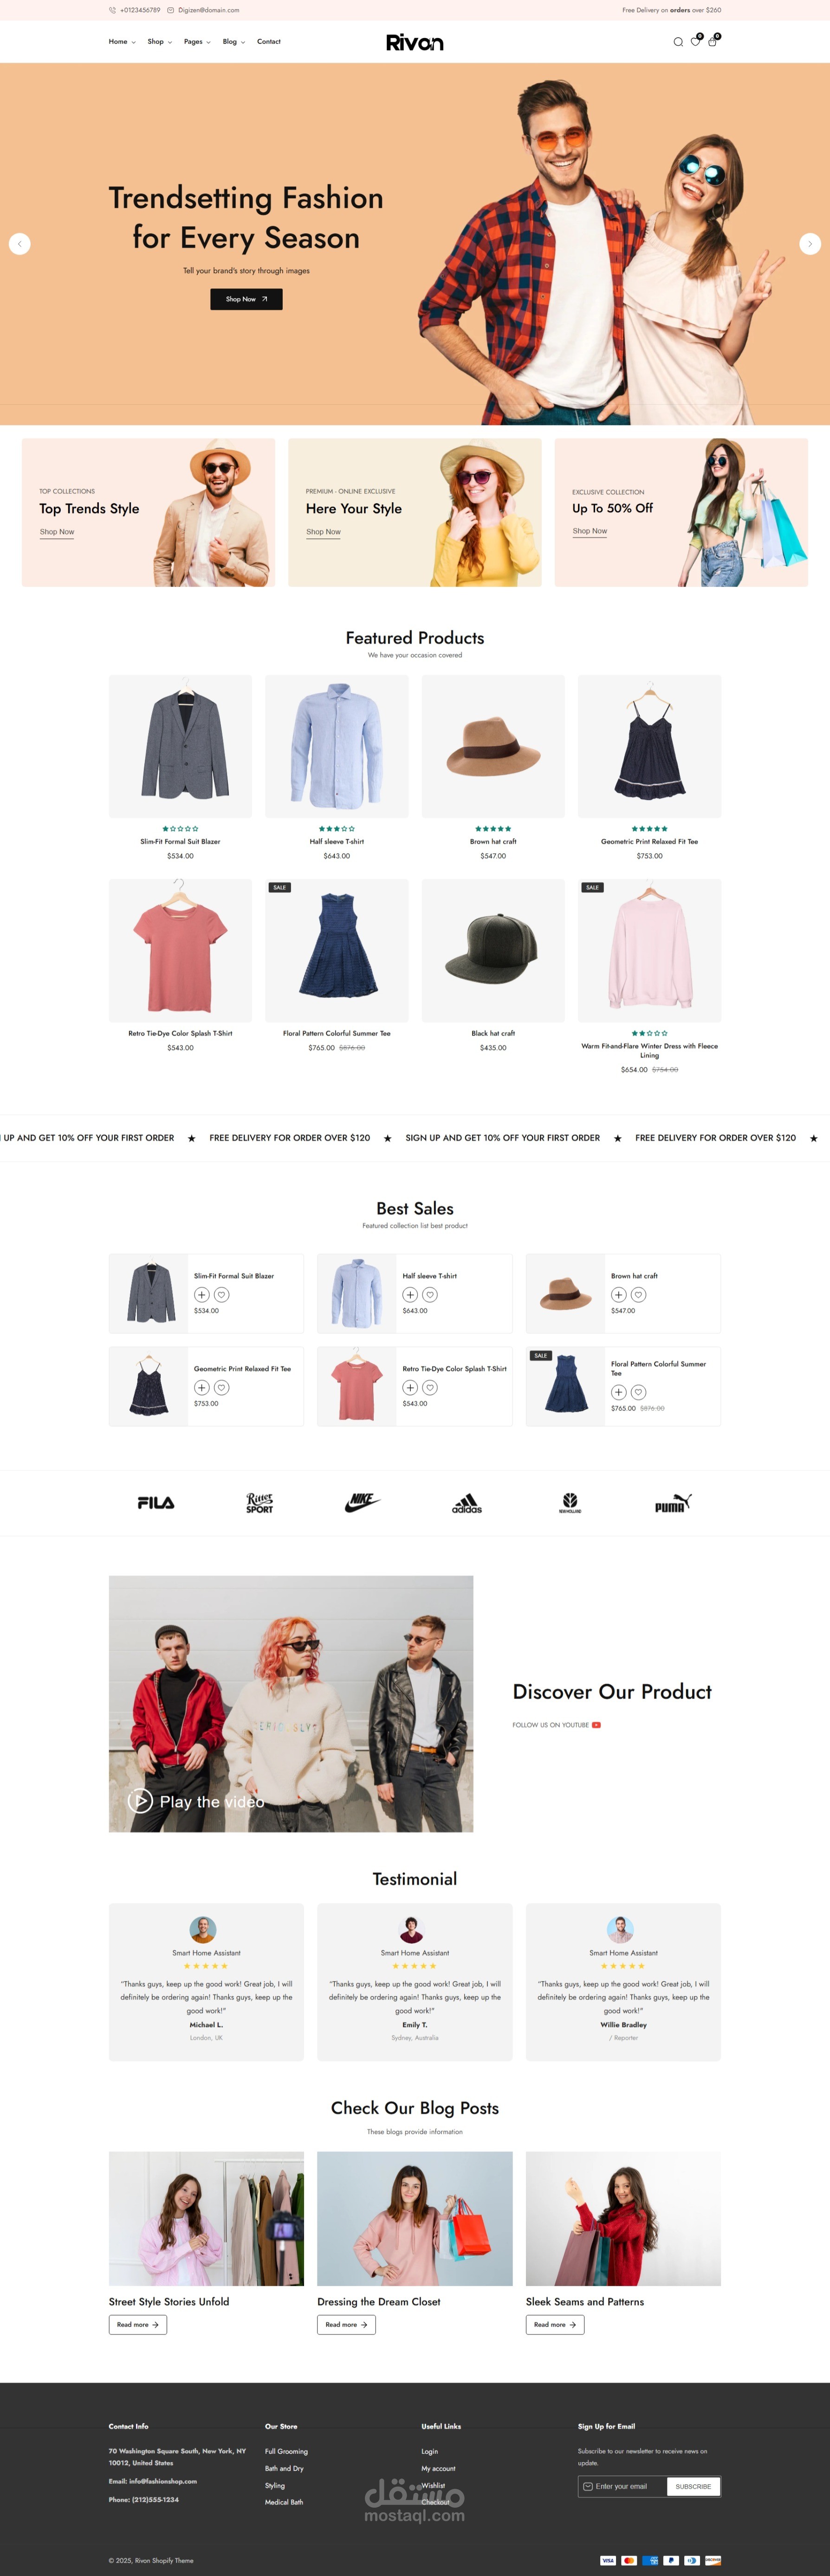Go to previous hero slide arrow

pos(20,243)
